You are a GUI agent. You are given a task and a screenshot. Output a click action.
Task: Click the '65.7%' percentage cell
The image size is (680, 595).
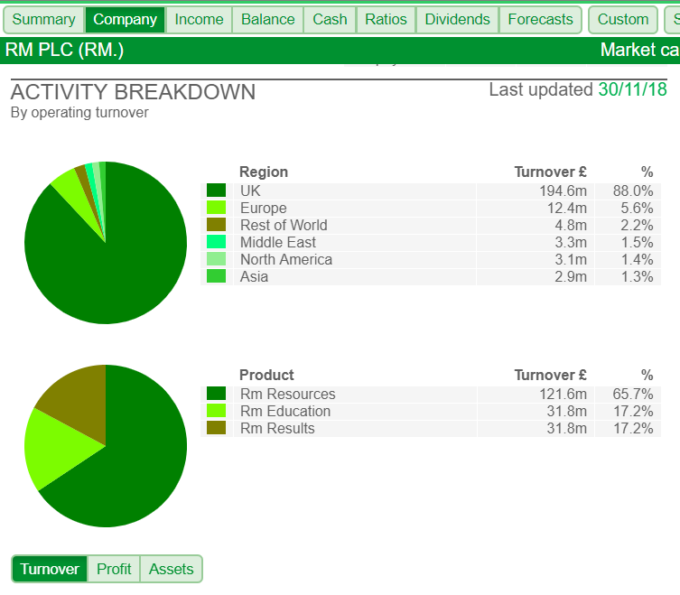633,394
